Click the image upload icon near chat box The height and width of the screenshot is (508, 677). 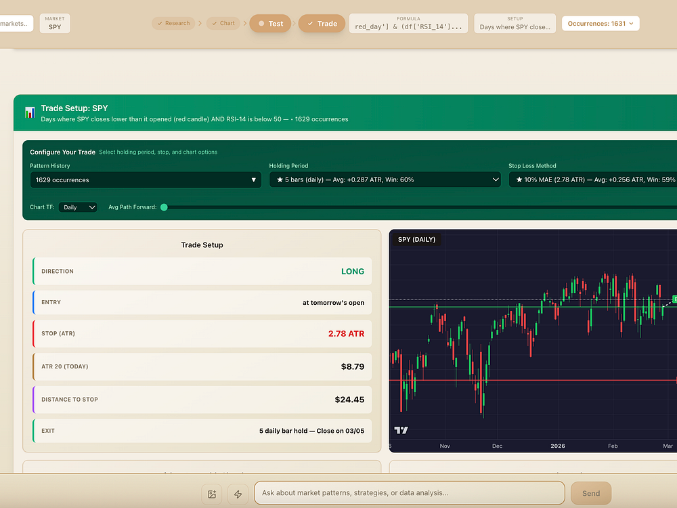tap(211, 494)
